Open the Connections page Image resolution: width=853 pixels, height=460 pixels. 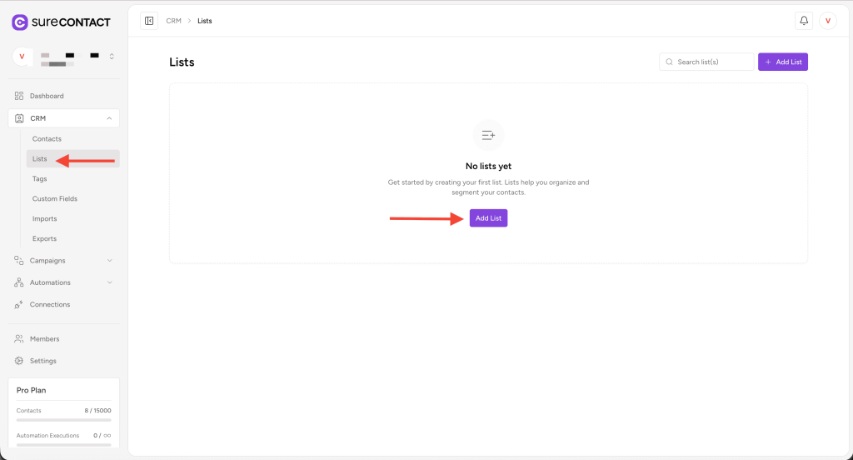tap(50, 304)
